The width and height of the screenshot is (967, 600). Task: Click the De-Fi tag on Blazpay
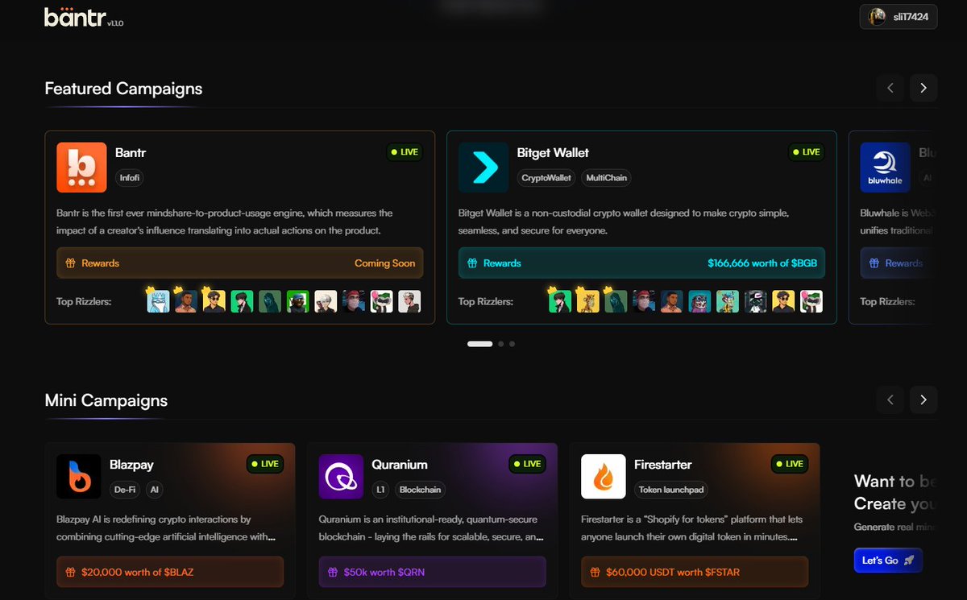(124, 489)
